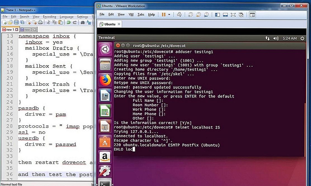Open System Settings from the Ubuntu dock
311x186 pixels.
coord(105,171)
